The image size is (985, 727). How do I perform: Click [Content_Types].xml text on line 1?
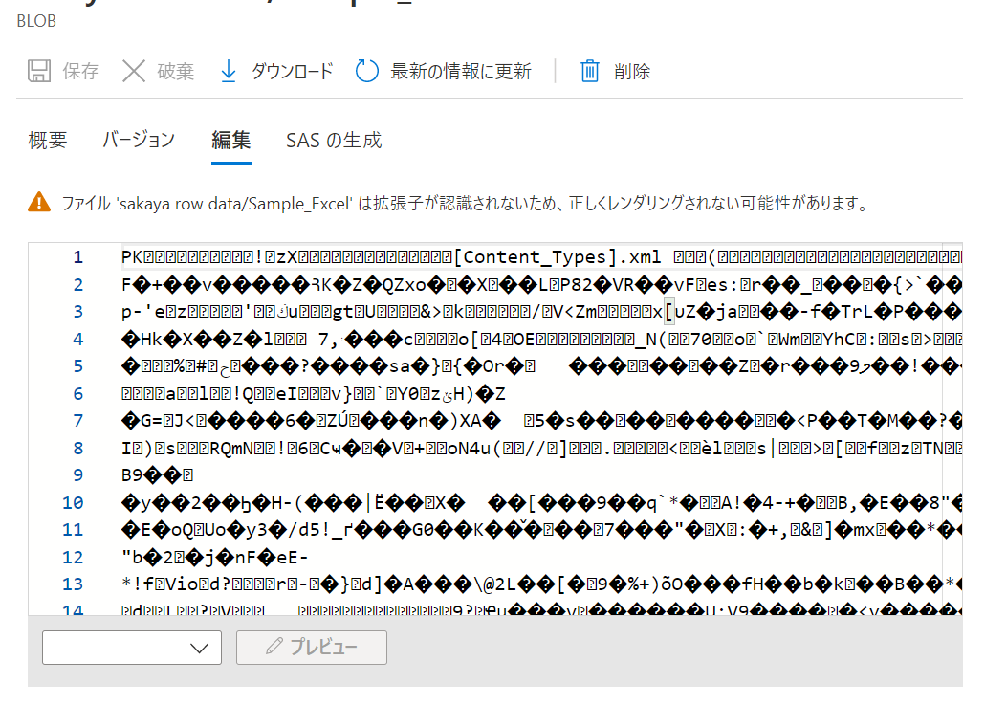tap(557, 257)
